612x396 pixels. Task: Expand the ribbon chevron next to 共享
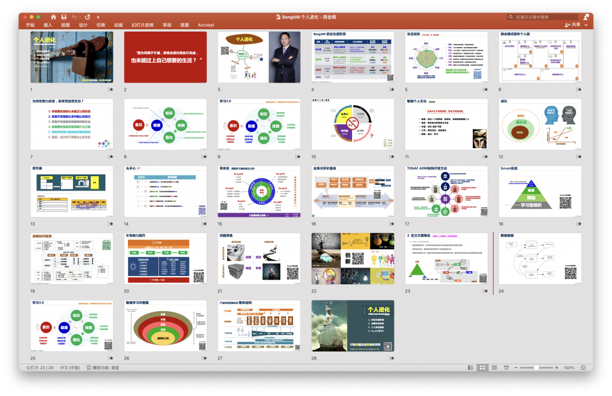(x=587, y=25)
